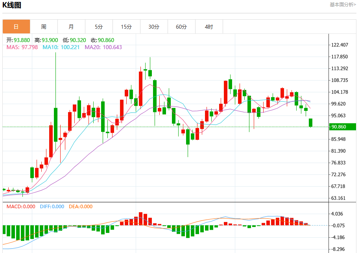Open the 5分 interval tab

pos(99,27)
